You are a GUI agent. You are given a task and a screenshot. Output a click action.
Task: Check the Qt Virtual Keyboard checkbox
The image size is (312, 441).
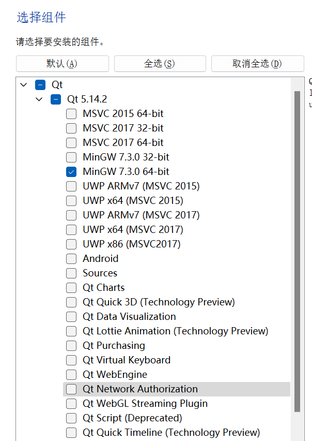[71, 360]
